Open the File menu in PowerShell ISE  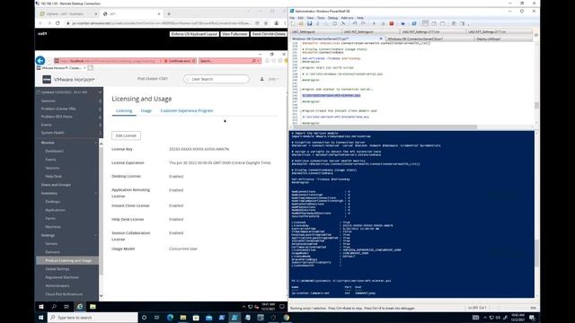pyautogui.click(x=292, y=18)
